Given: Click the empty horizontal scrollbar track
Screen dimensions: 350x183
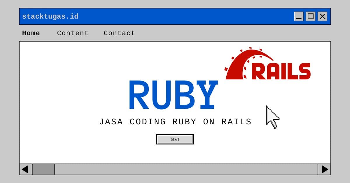Looking at the screenshot, I should click(186, 169).
